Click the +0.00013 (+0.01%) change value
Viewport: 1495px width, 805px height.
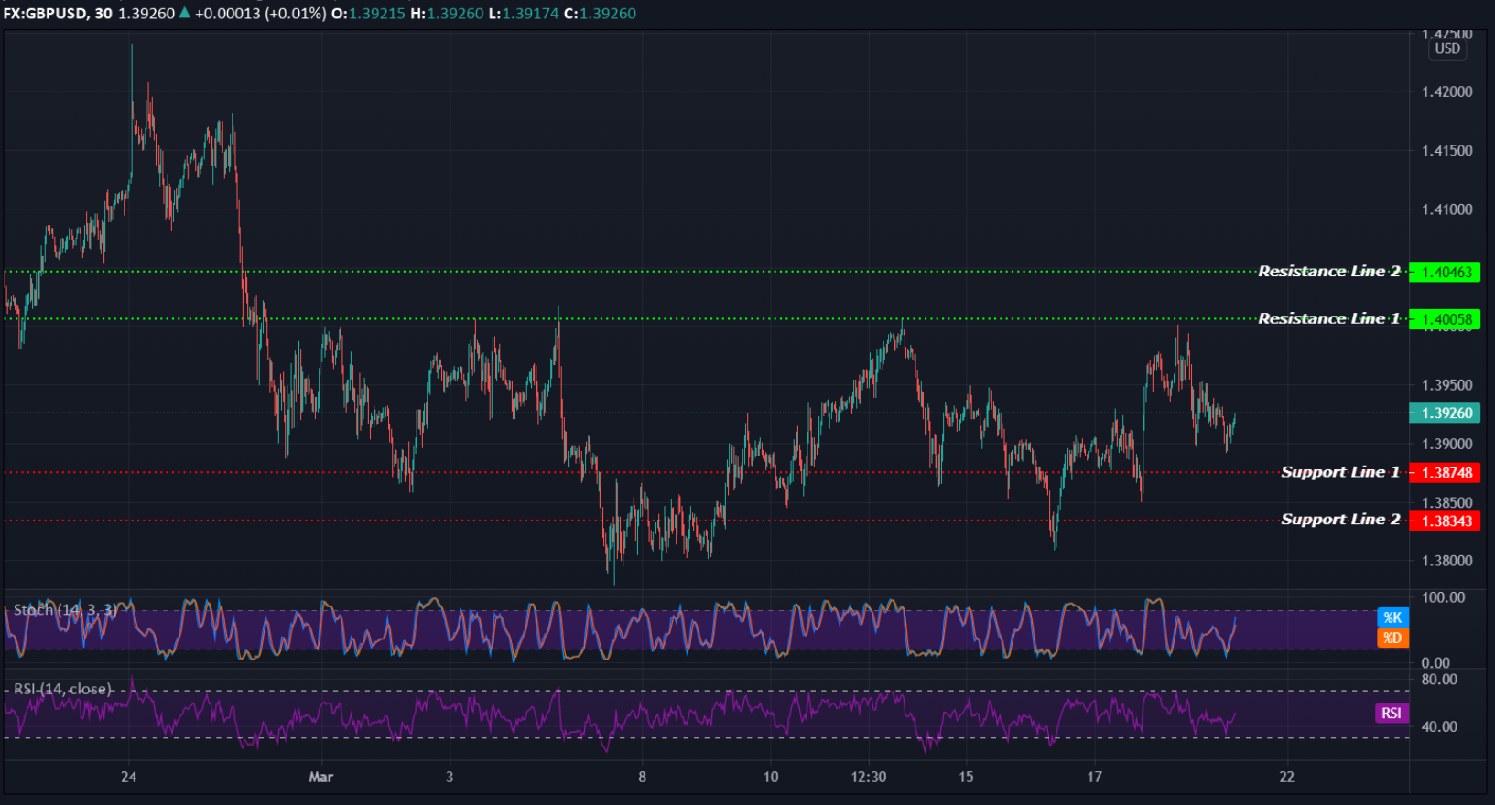[260, 14]
